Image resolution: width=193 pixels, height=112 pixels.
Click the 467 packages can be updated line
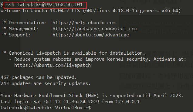point(39,77)
